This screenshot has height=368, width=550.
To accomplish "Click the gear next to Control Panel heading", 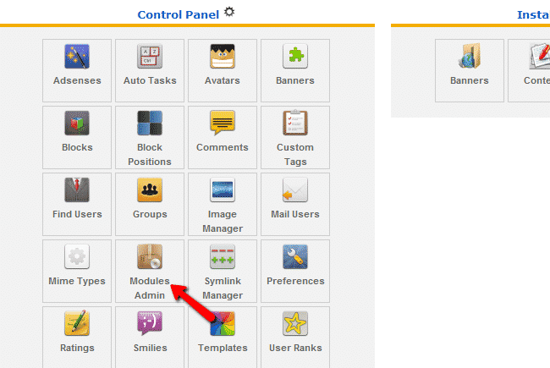I will click(x=230, y=13).
